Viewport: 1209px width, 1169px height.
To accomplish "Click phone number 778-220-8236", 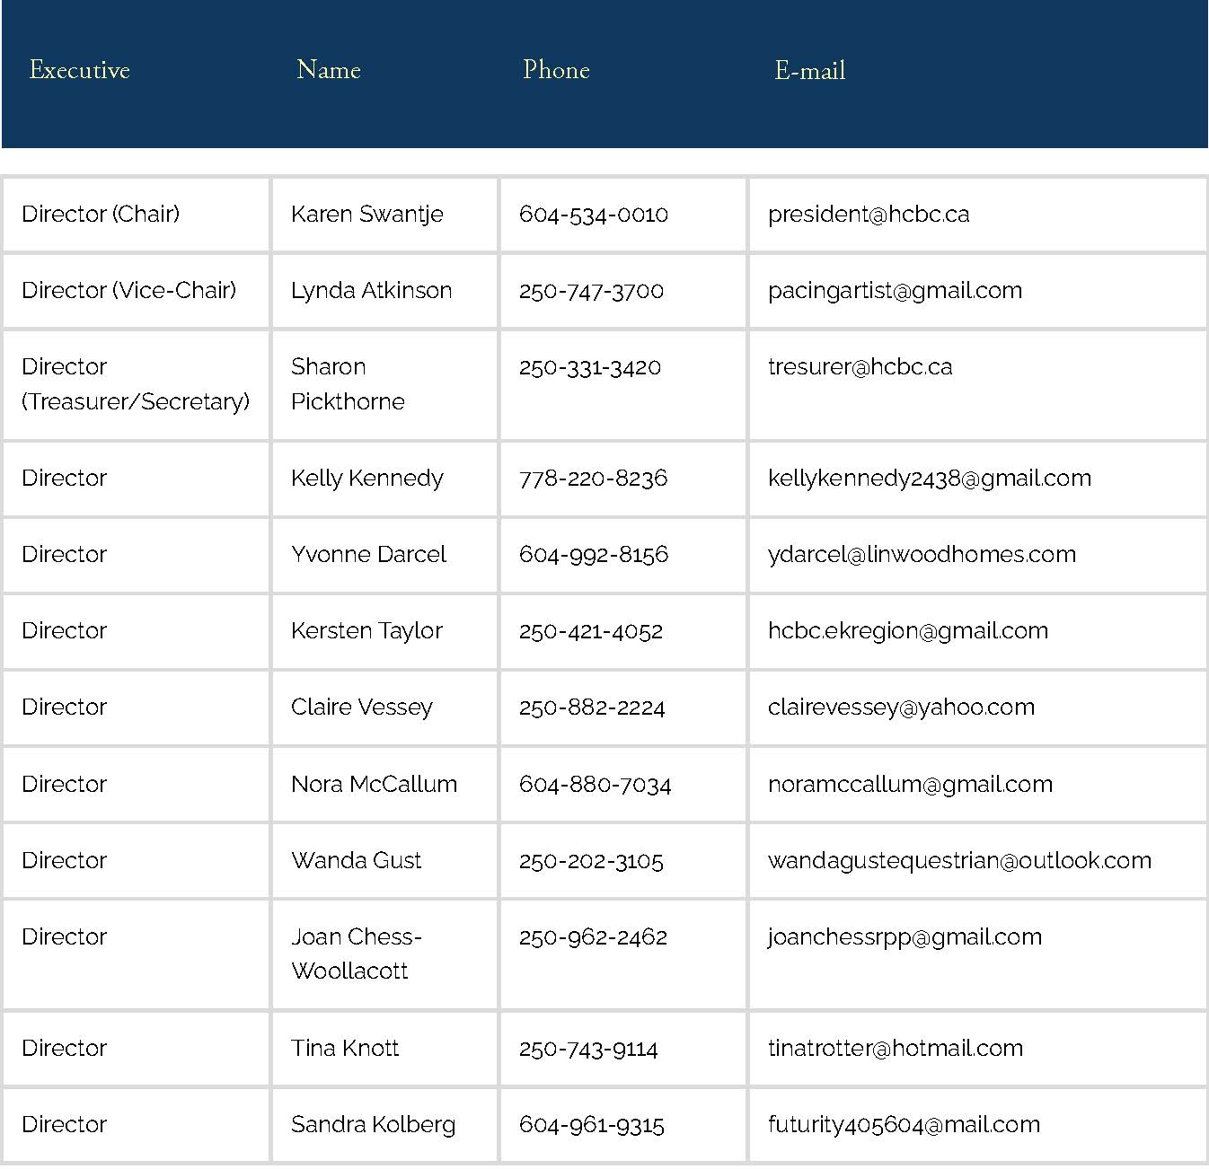I will click(594, 478).
